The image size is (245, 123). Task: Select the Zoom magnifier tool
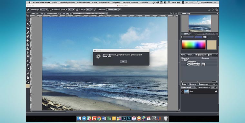coord(28,81)
